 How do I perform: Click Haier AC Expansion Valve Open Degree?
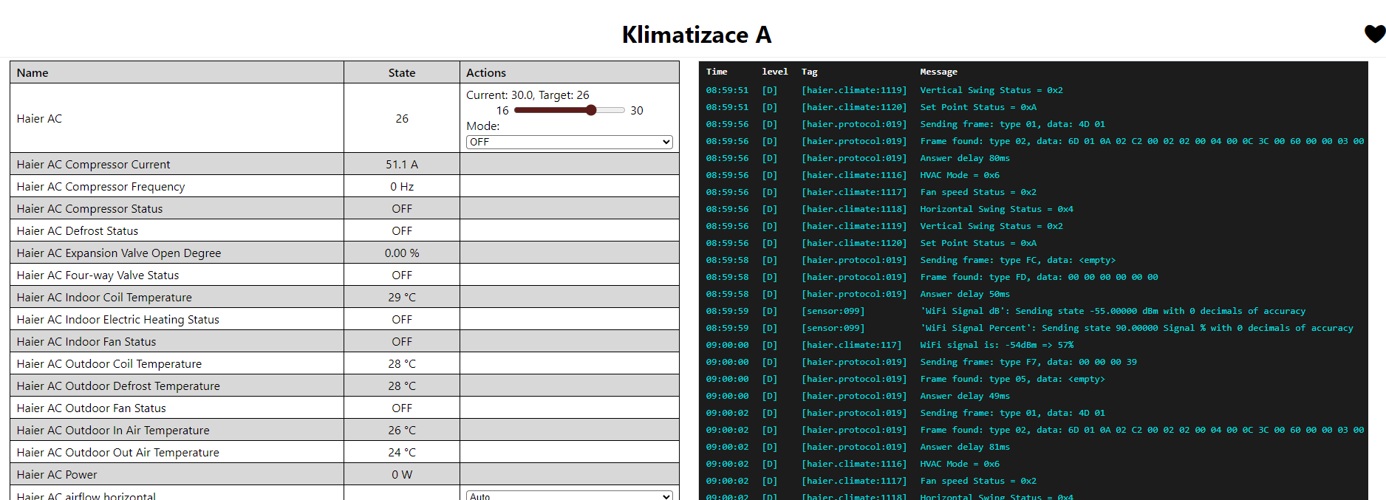(x=119, y=253)
